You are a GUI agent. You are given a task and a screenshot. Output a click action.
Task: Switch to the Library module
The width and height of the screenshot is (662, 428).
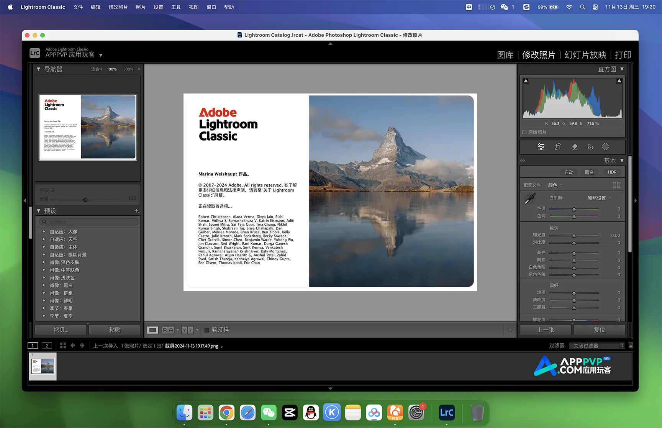(505, 55)
